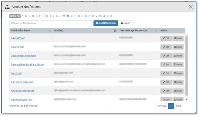Select page 1 in pagination

pos(171,106)
